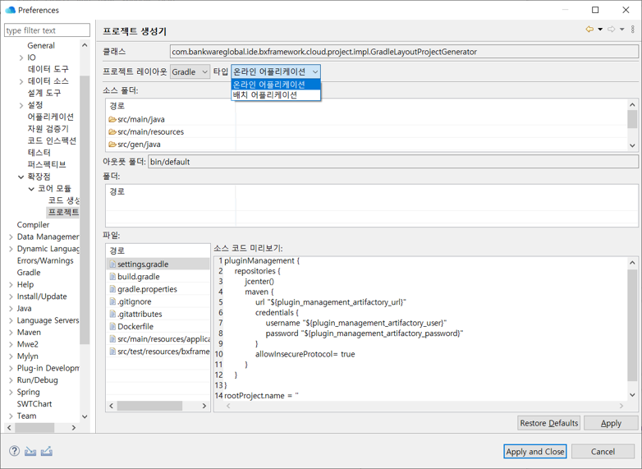Select Errors/Warnings in preferences tree
This screenshot has width=642, height=469.
pos(45,260)
